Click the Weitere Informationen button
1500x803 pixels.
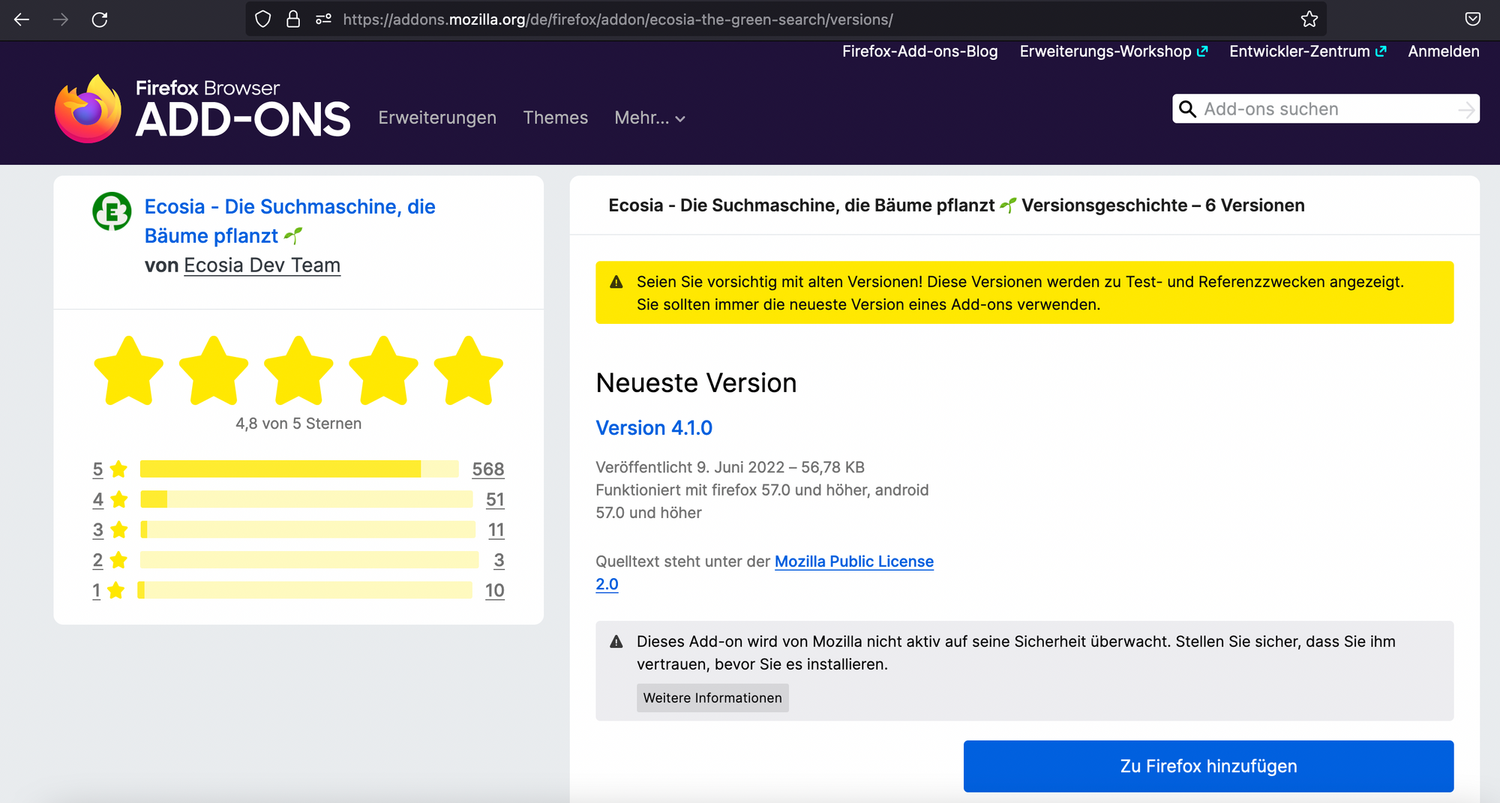pos(712,698)
